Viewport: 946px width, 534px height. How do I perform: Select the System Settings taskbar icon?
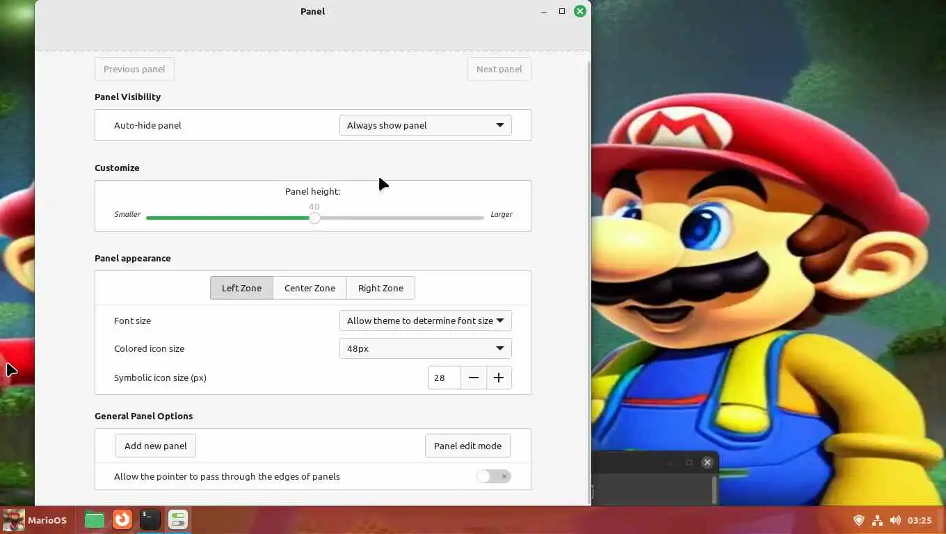click(x=178, y=520)
